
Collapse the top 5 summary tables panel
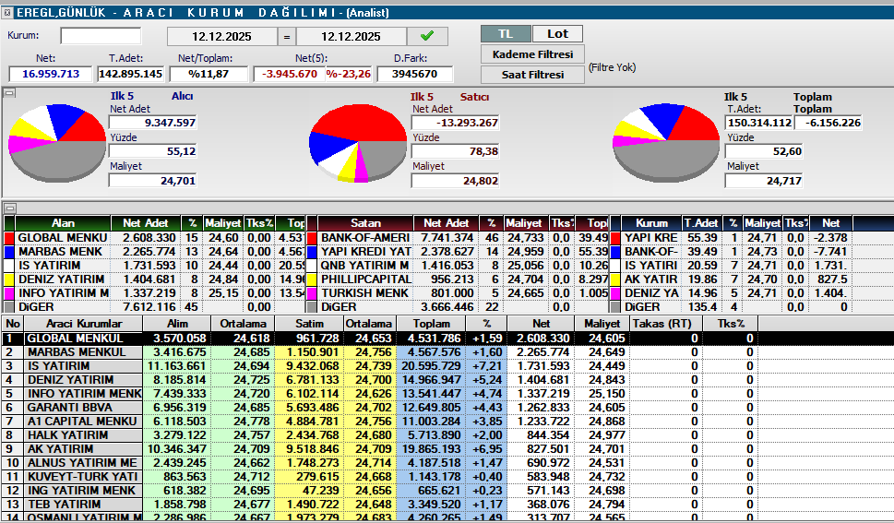tap(9, 208)
